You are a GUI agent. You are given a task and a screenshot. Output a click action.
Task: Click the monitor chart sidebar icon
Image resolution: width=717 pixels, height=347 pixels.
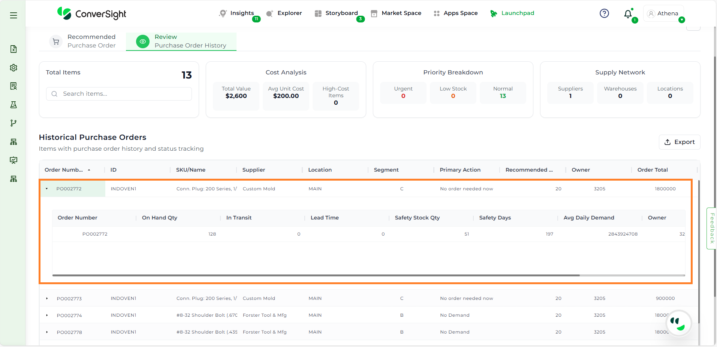coord(13,160)
